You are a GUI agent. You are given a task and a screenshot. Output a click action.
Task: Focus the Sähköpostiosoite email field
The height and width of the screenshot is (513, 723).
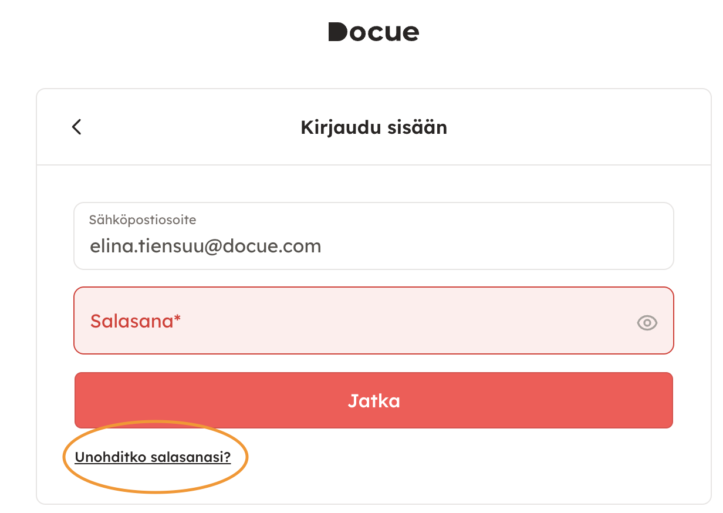coord(373,236)
